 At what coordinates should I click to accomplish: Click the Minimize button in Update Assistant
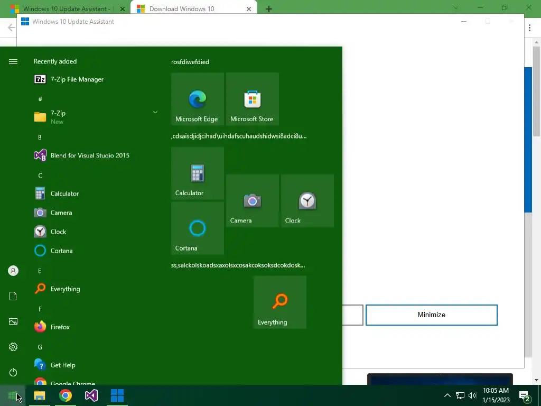coord(431,315)
